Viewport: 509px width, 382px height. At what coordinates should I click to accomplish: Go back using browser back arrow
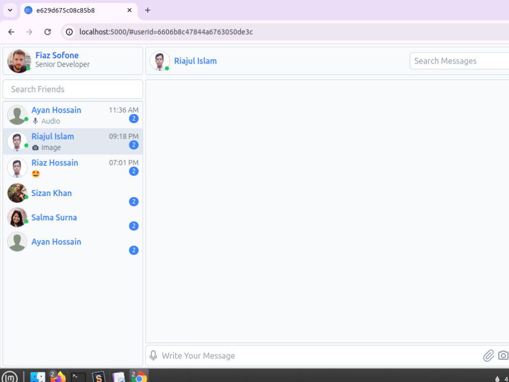click(x=11, y=32)
